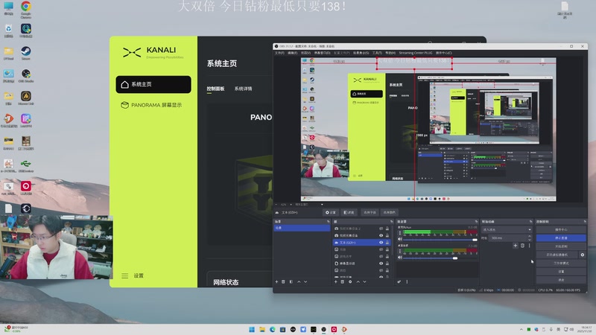Click start recording button in OBS controls
Screen dimensions: 596x335
coord(561,246)
